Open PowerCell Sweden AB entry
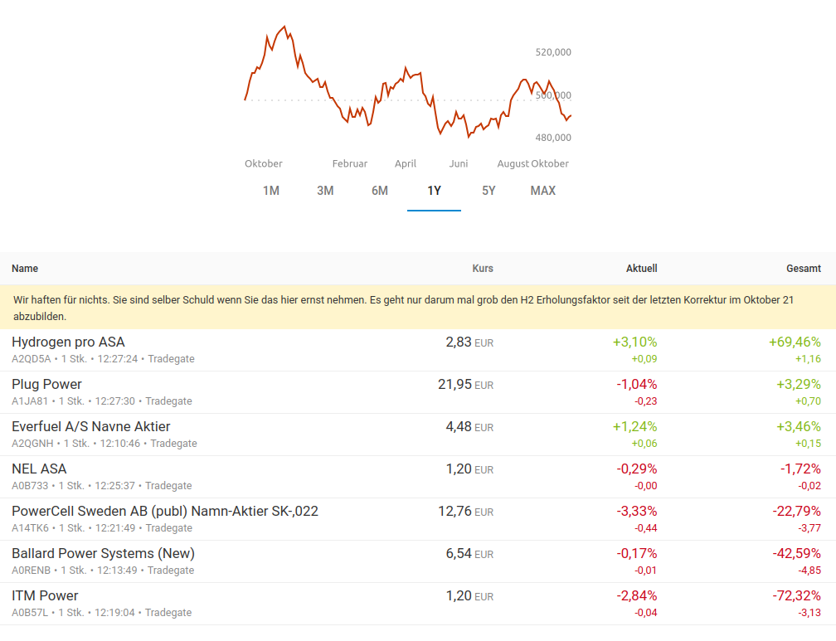Screen dimensions: 836x641 click(x=164, y=511)
